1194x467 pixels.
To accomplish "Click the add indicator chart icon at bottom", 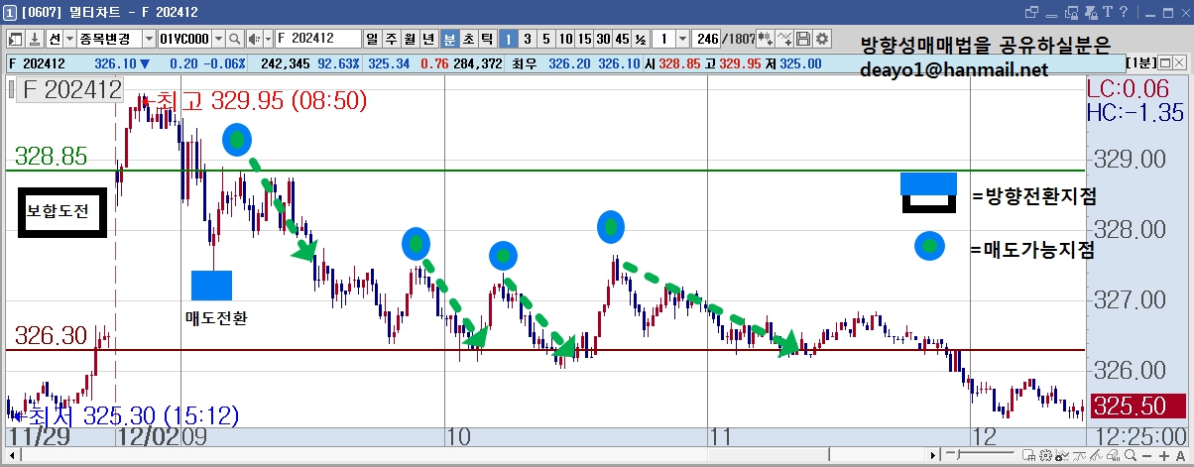I will 1062,455.
